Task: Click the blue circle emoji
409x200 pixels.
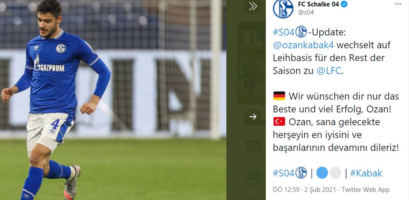Action: (322, 173)
